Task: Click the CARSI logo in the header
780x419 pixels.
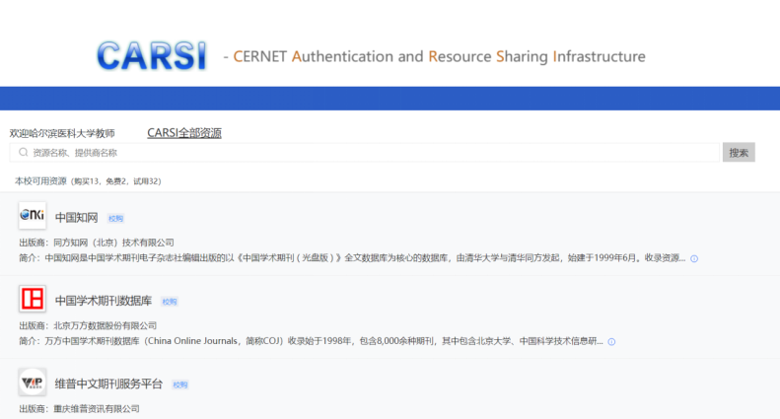Action: pyautogui.click(x=152, y=55)
